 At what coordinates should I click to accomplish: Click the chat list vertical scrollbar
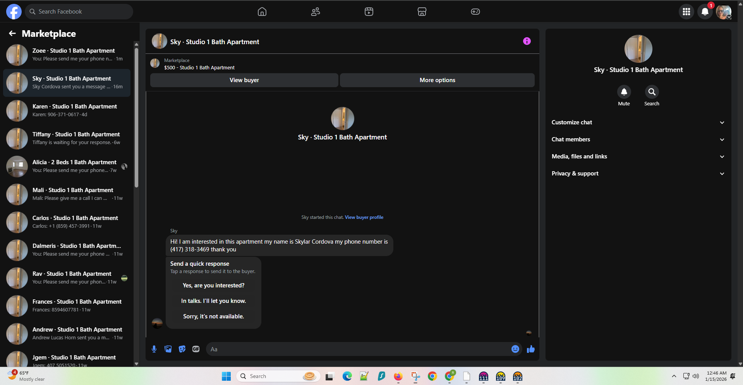click(x=136, y=118)
